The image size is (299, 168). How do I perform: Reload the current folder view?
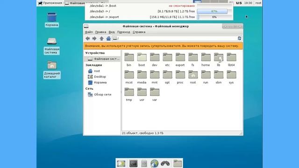(x=240, y=38)
